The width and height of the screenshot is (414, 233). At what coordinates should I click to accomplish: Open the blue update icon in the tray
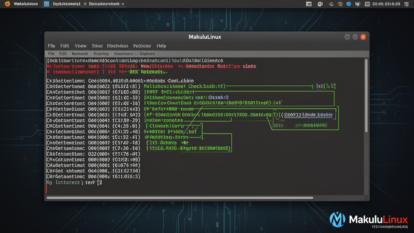[349, 4]
